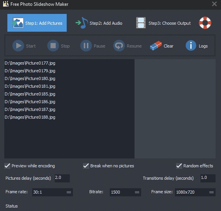Image resolution: width=221 pixels, height=211 pixels.
Task: Toggle Break when no pictures checkbox
Action: 86,166
